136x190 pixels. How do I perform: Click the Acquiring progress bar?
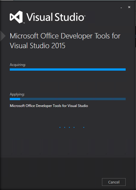68,69
